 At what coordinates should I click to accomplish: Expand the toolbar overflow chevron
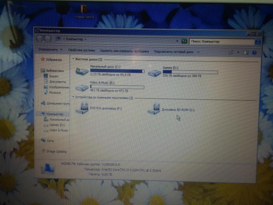pos(198,52)
